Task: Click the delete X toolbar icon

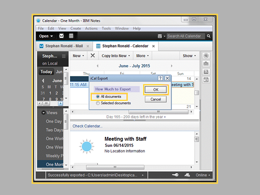Action: pos(93,55)
